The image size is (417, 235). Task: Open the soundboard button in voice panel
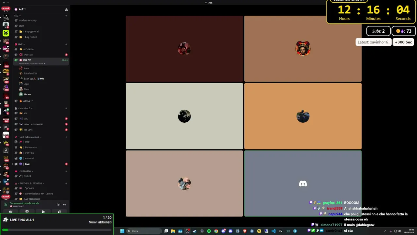(59, 212)
